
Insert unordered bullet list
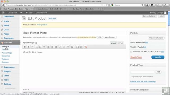point(37,47)
